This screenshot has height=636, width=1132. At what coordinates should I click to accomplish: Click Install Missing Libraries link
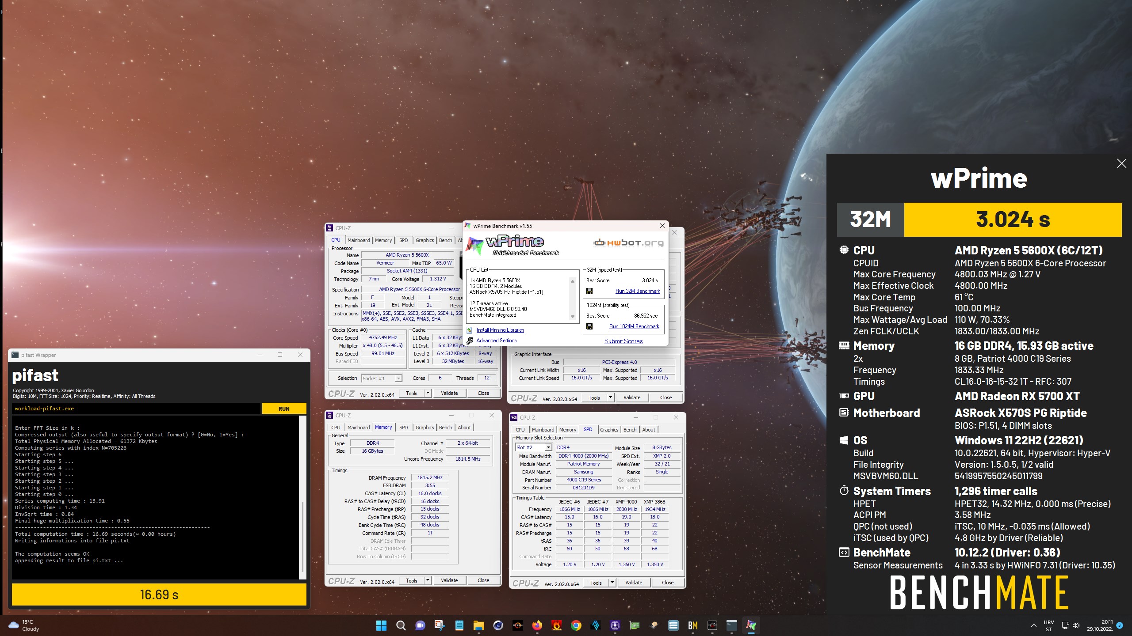(500, 330)
